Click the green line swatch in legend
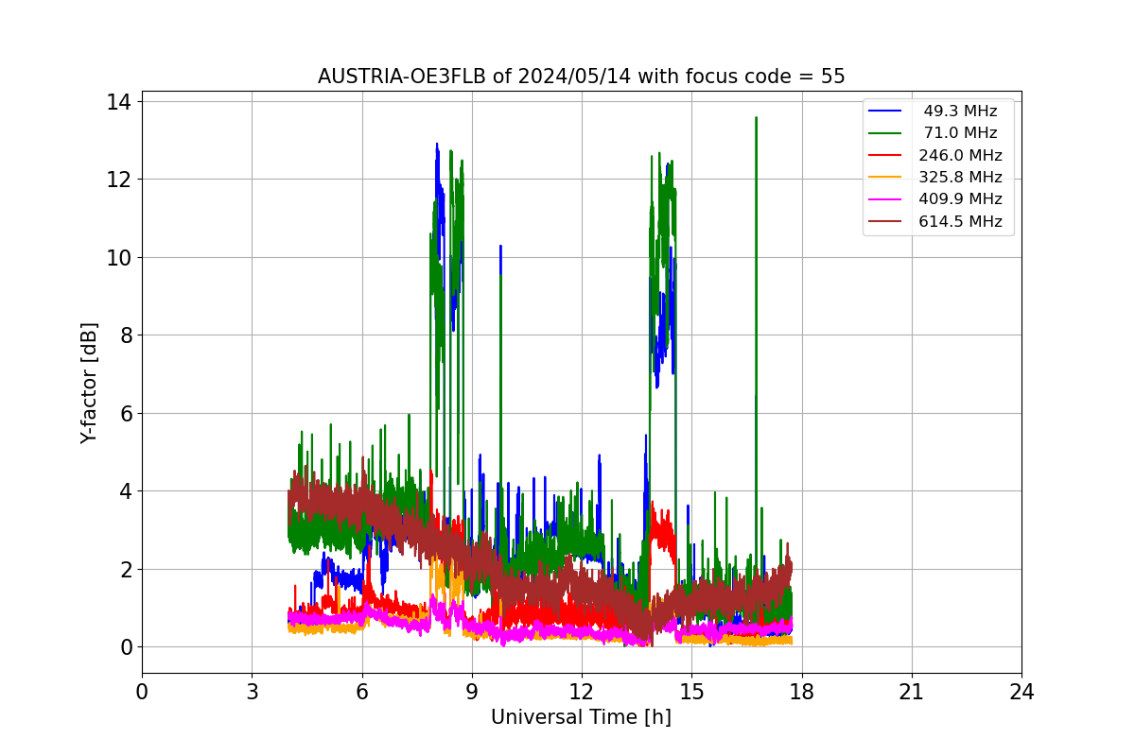 pyautogui.click(x=885, y=133)
